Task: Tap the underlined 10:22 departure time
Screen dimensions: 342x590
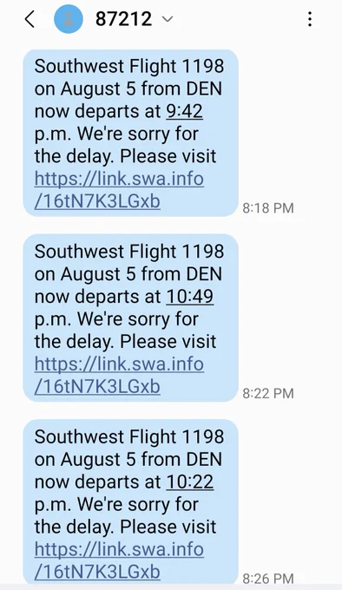Action: (190, 482)
